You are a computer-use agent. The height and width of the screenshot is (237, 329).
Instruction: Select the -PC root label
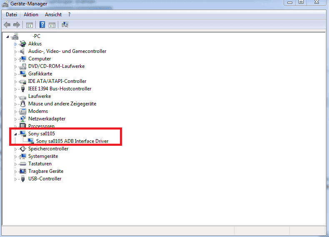(x=36, y=36)
